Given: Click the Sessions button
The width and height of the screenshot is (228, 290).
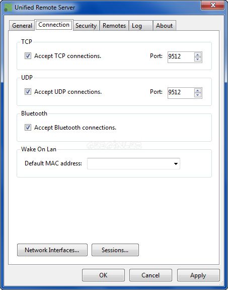Looking at the screenshot, I should click(115, 250).
